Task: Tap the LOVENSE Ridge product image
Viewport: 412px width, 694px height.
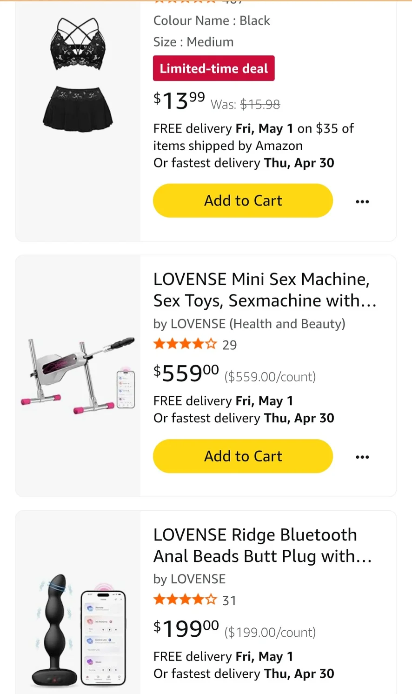Action: [78, 629]
